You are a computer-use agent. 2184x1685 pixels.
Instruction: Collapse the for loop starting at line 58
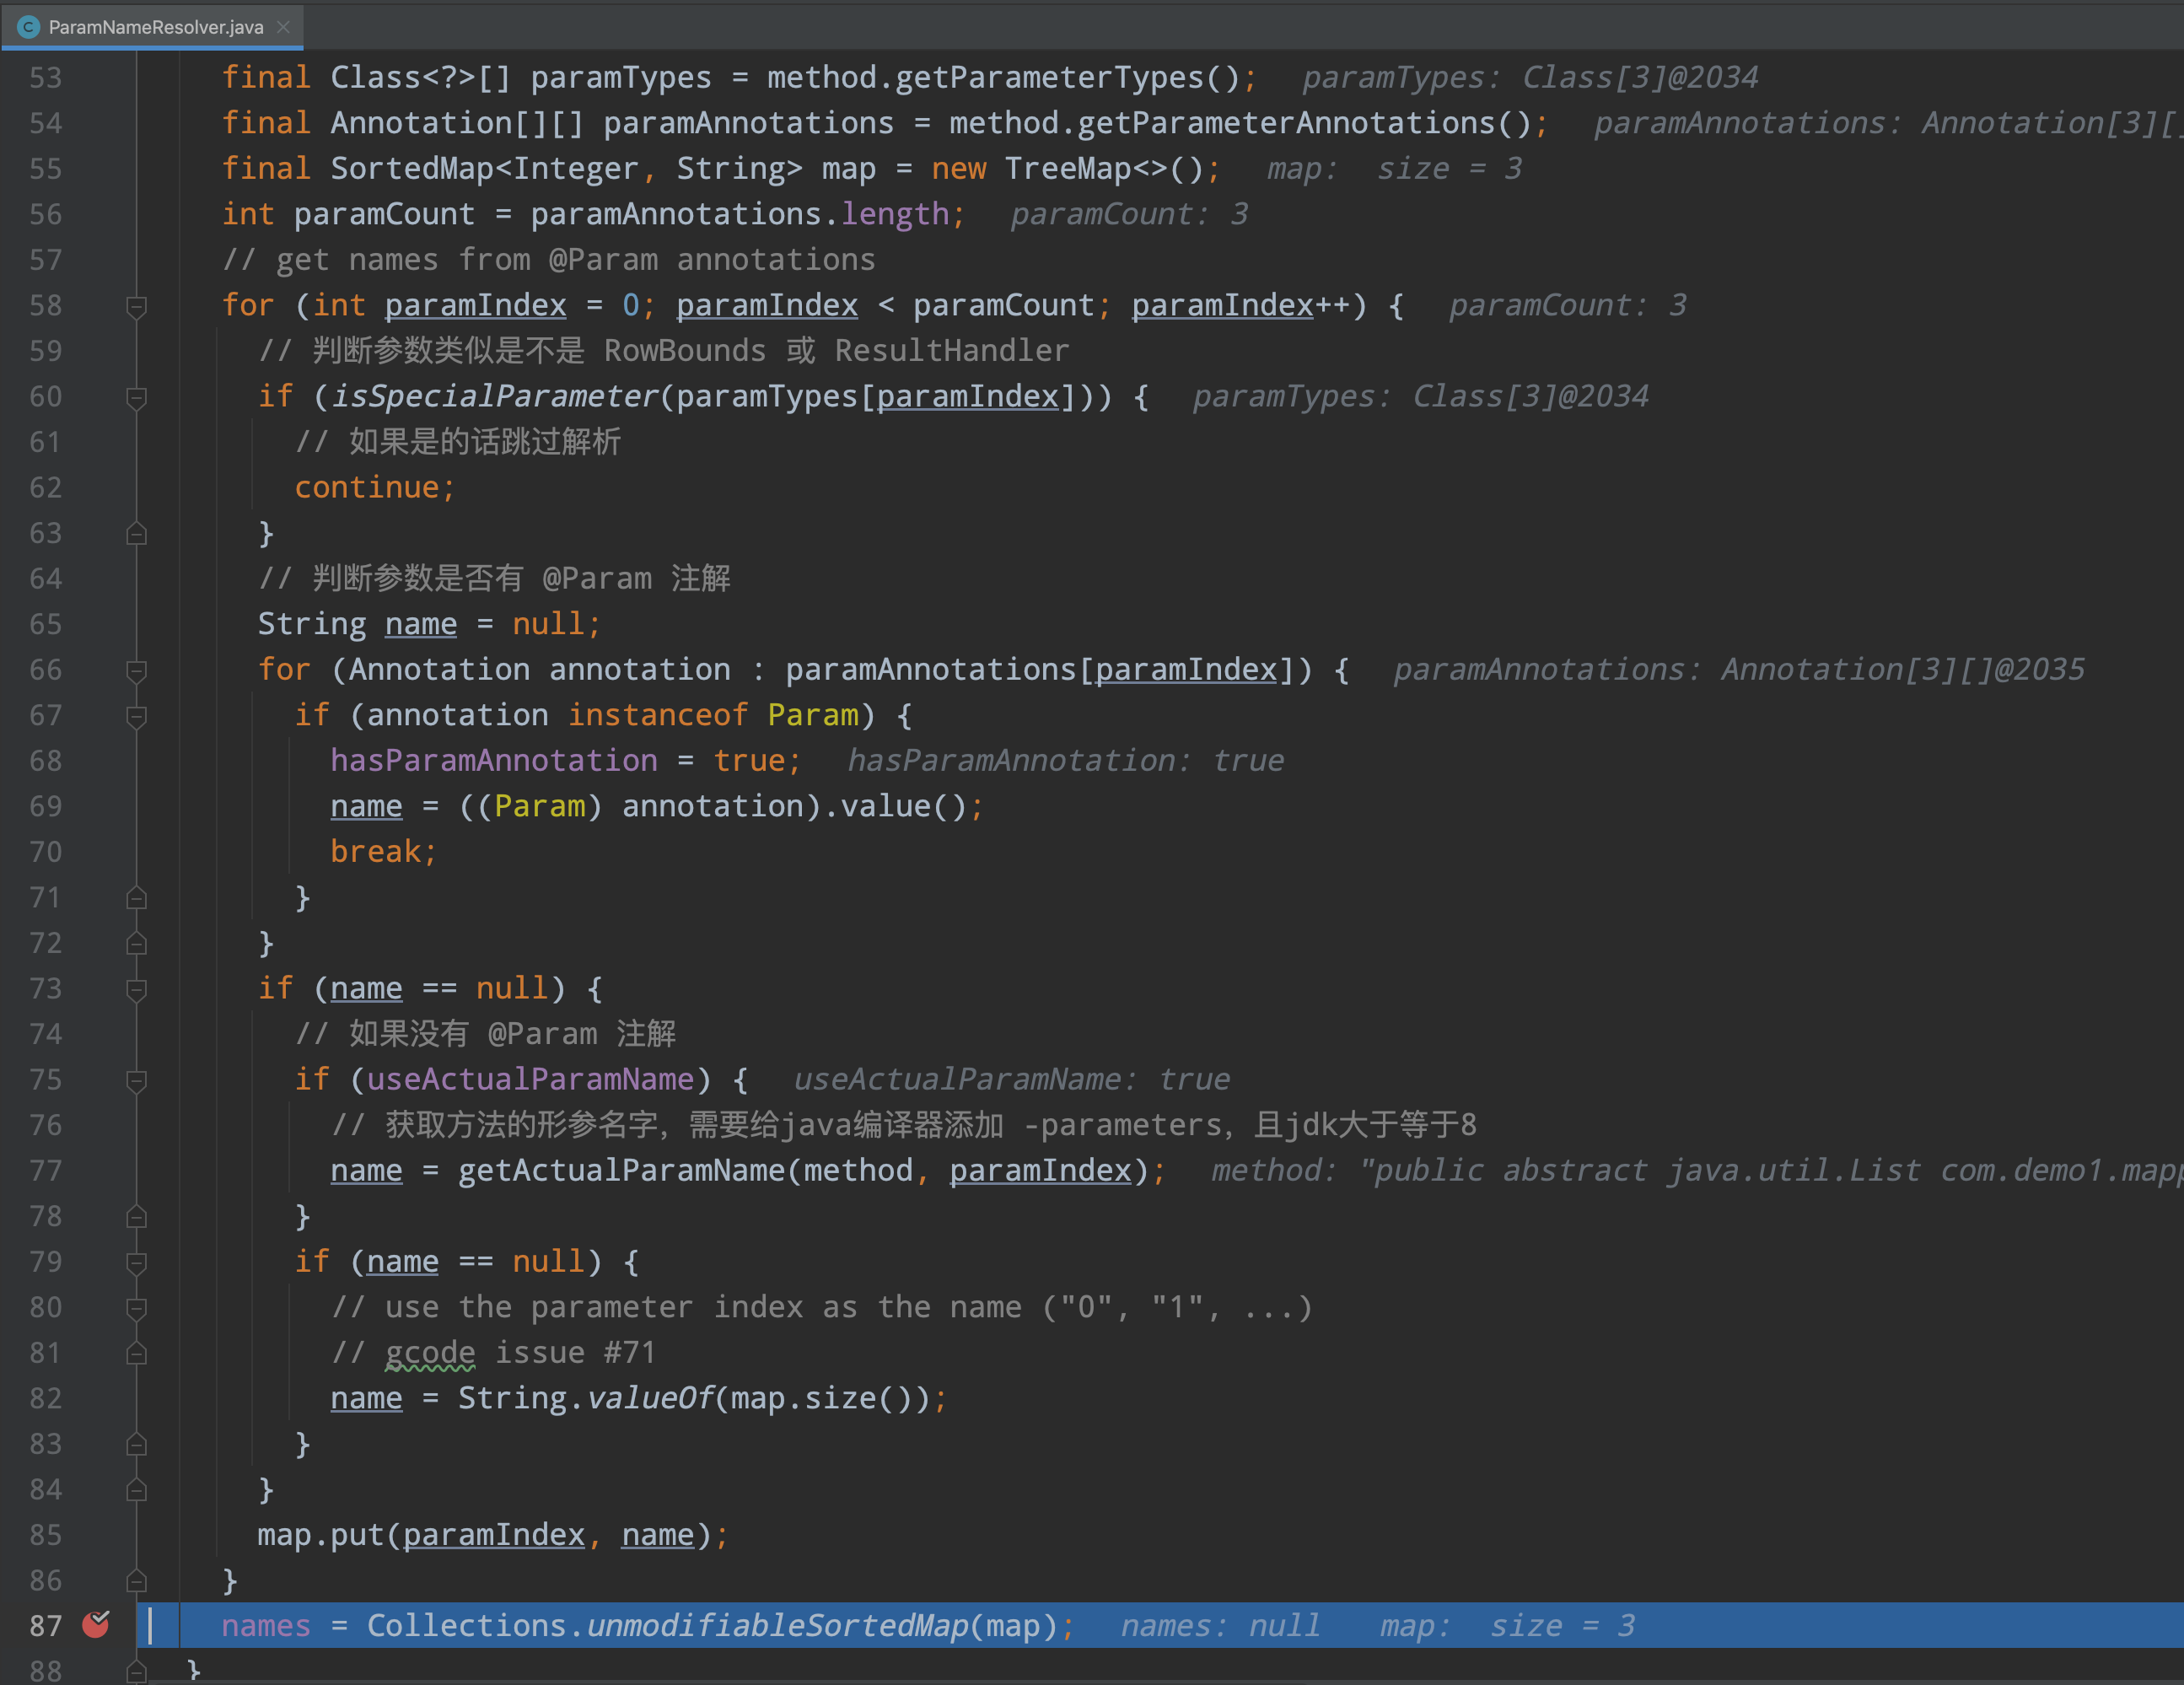pos(137,305)
